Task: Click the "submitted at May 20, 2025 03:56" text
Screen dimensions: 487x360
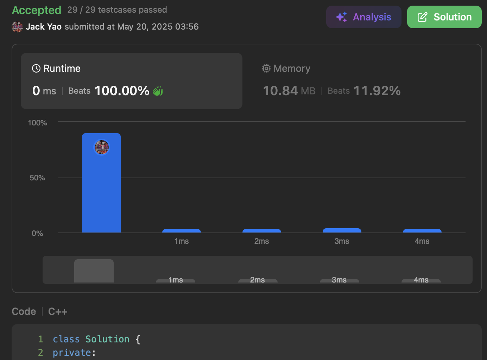Action: point(132,27)
